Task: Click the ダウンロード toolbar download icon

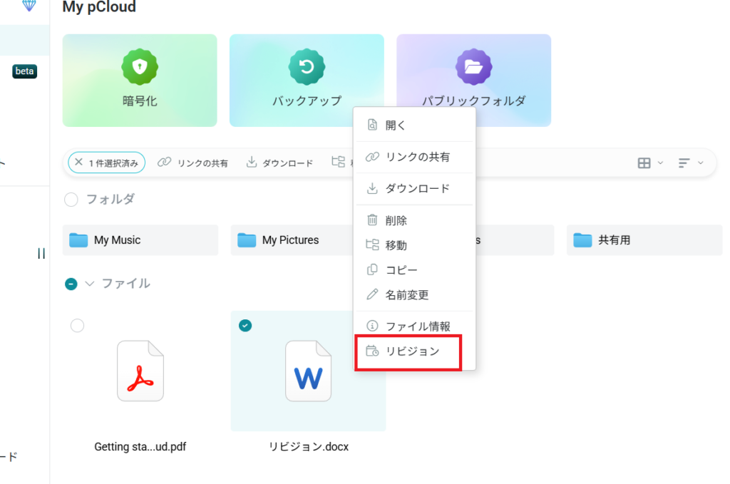Action: click(x=251, y=163)
